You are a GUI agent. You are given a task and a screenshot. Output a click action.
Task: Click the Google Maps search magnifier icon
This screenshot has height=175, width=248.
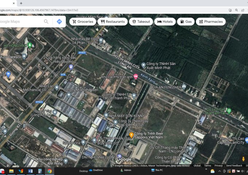coord(46,22)
